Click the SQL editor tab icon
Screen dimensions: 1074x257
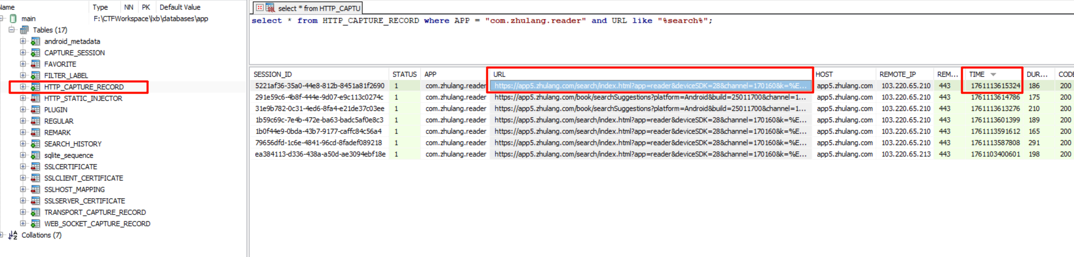tap(270, 8)
